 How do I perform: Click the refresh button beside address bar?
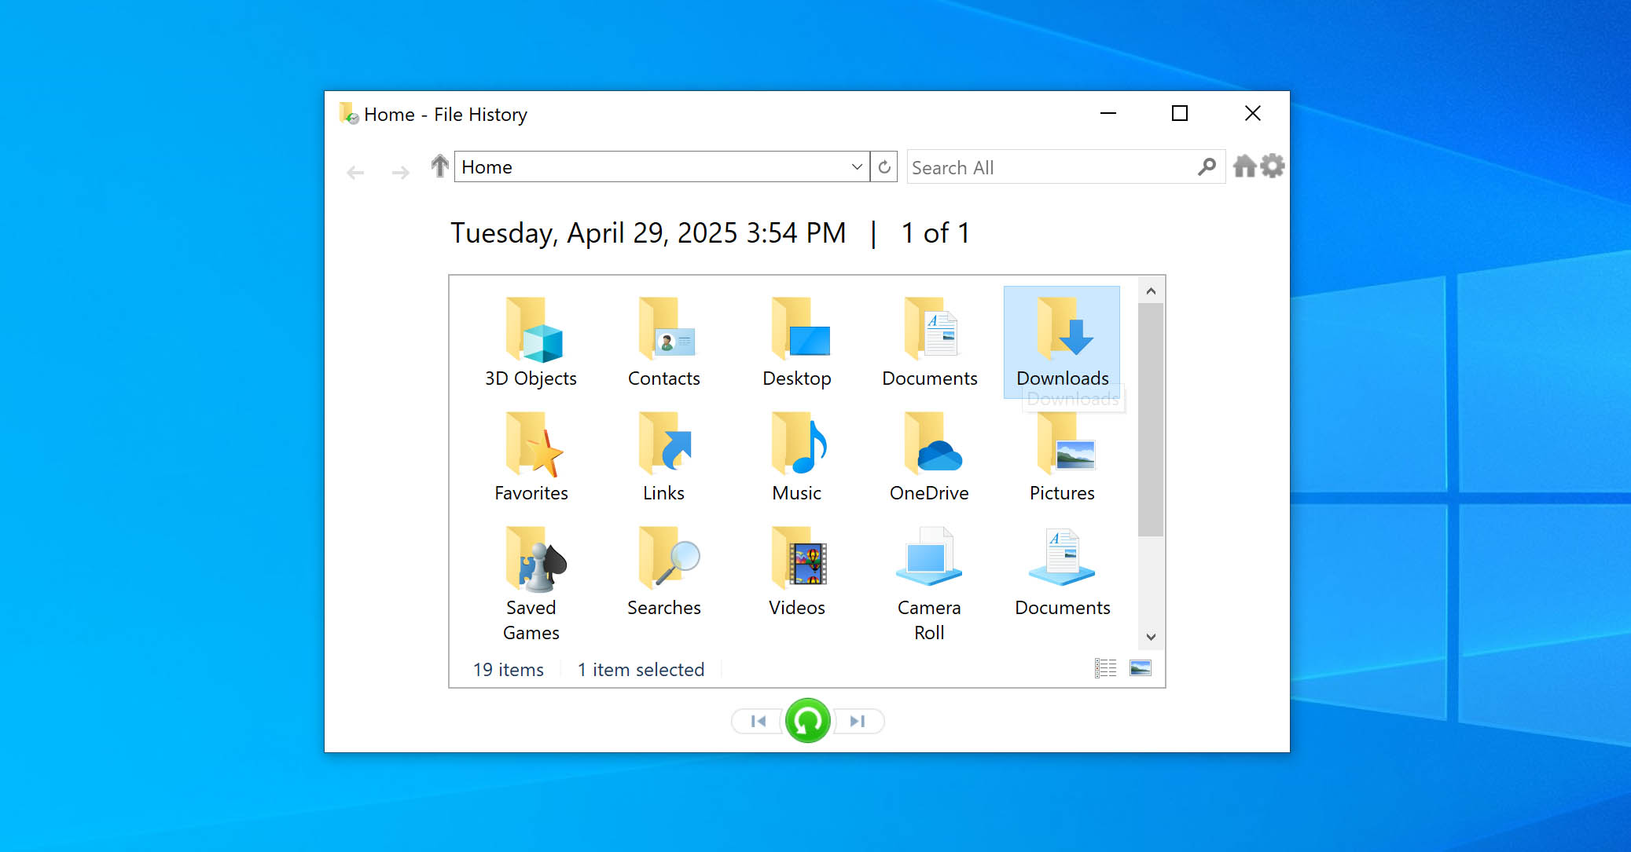tap(884, 167)
